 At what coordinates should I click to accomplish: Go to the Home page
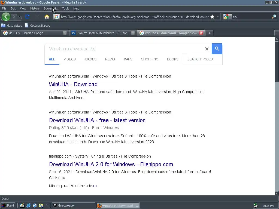47,17
